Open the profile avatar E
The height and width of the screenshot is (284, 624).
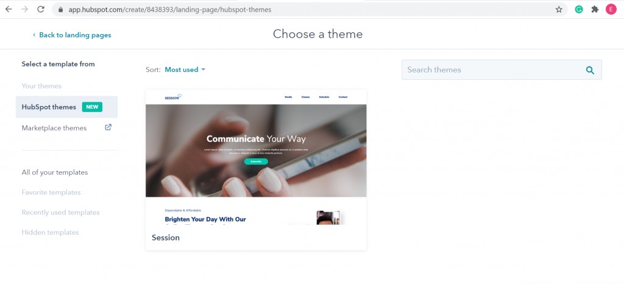click(611, 9)
